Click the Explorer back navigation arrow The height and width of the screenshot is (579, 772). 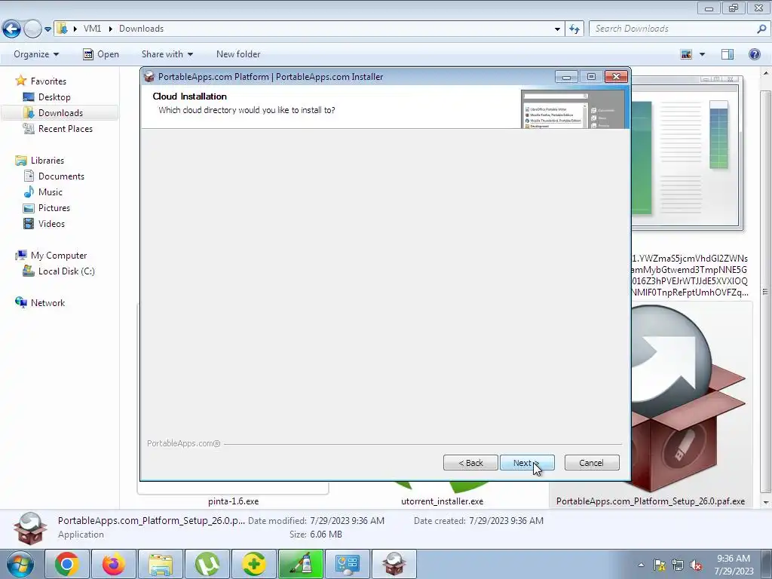(x=12, y=29)
